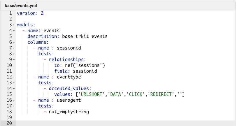
Task: Fold the tests block at line 13
Action: point(14,83)
